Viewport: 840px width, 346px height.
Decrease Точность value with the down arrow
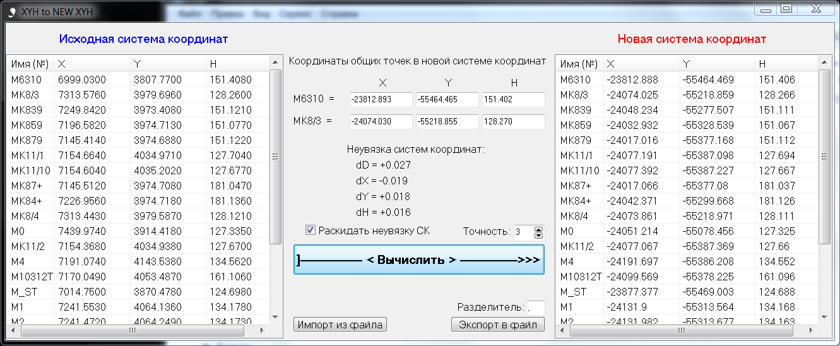(x=538, y=236)
